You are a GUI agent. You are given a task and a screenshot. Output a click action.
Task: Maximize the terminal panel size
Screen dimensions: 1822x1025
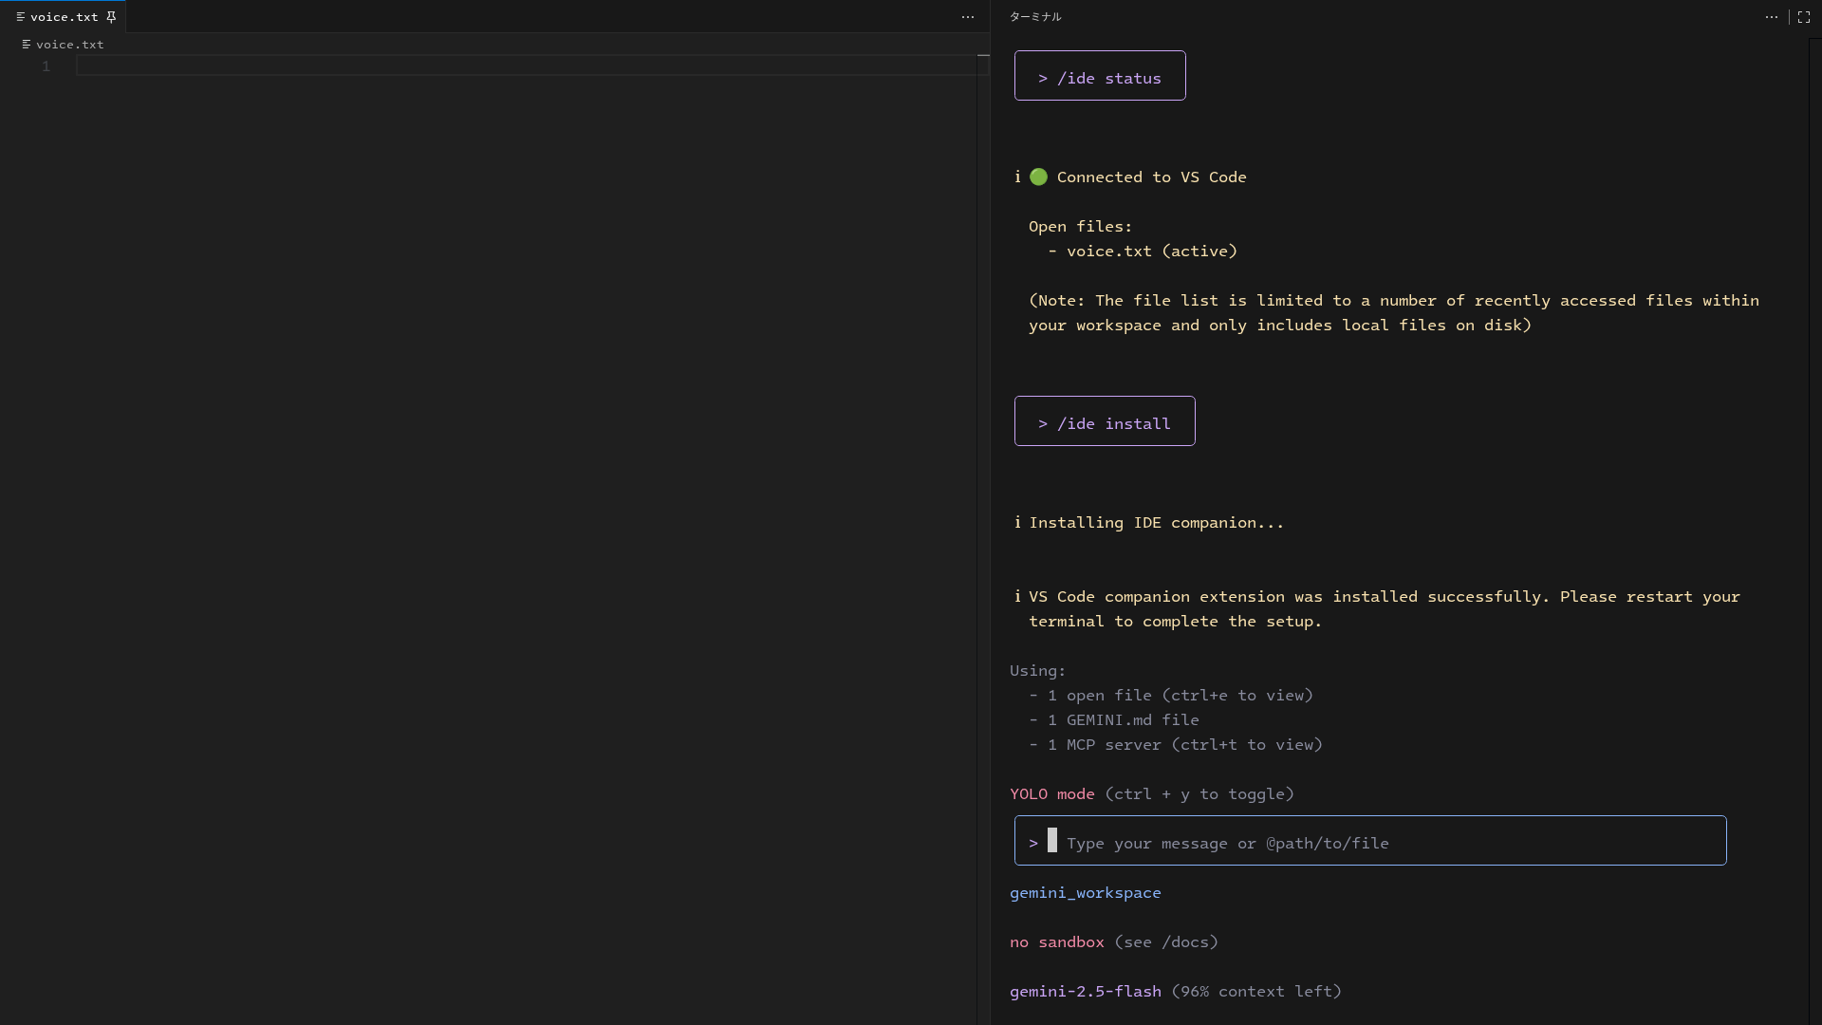click(1804, 16)
